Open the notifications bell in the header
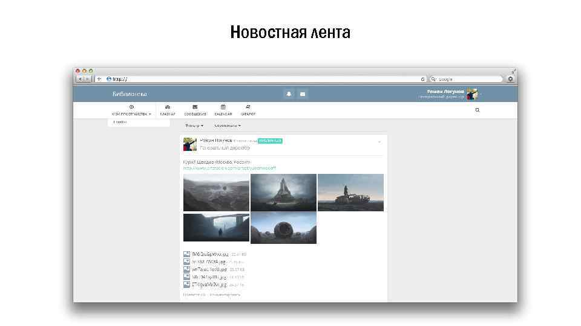The width and height of the screenshot is (581, 326). click(x=289, y=94)
